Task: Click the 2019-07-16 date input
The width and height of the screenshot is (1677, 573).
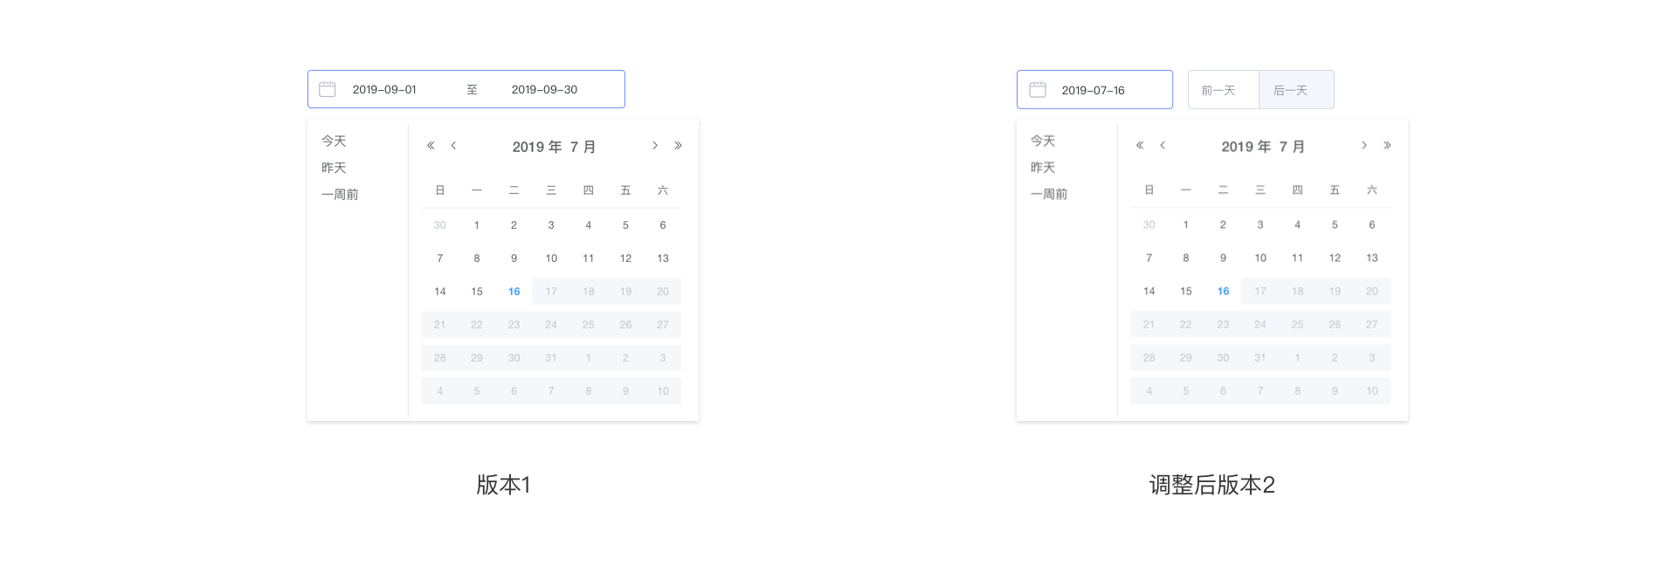Action: [1094, 89]
